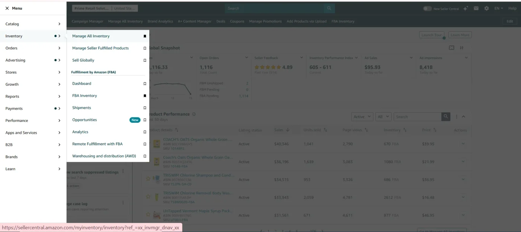Collapse the Product Performance section
Viewport: 521px width, 232px height.
click(464, 117)
